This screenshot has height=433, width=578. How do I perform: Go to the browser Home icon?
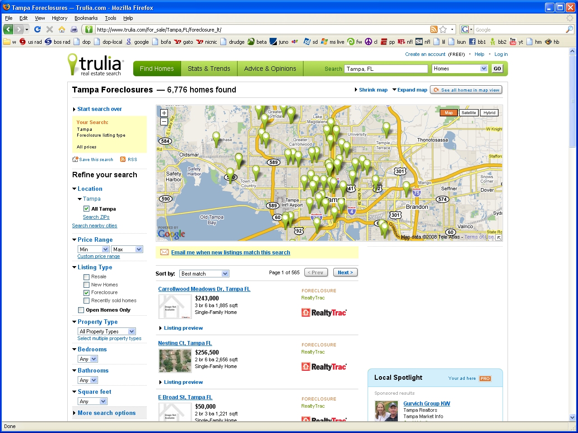(62, 29)
